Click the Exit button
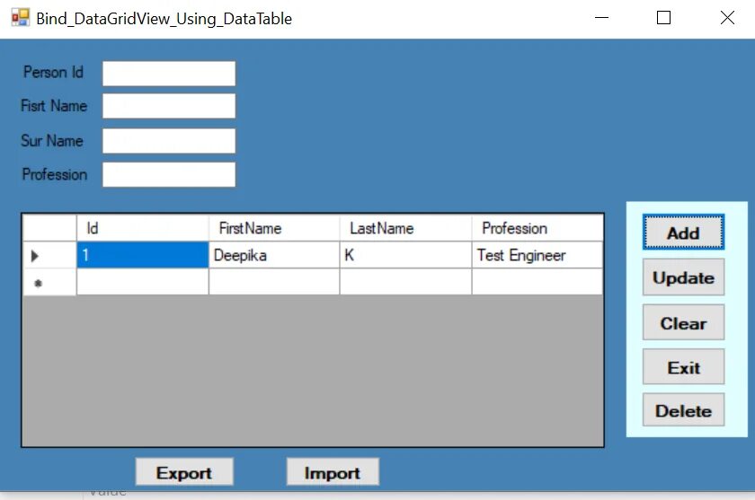Viewport: 755px width, 500px height. coord(683,367)
